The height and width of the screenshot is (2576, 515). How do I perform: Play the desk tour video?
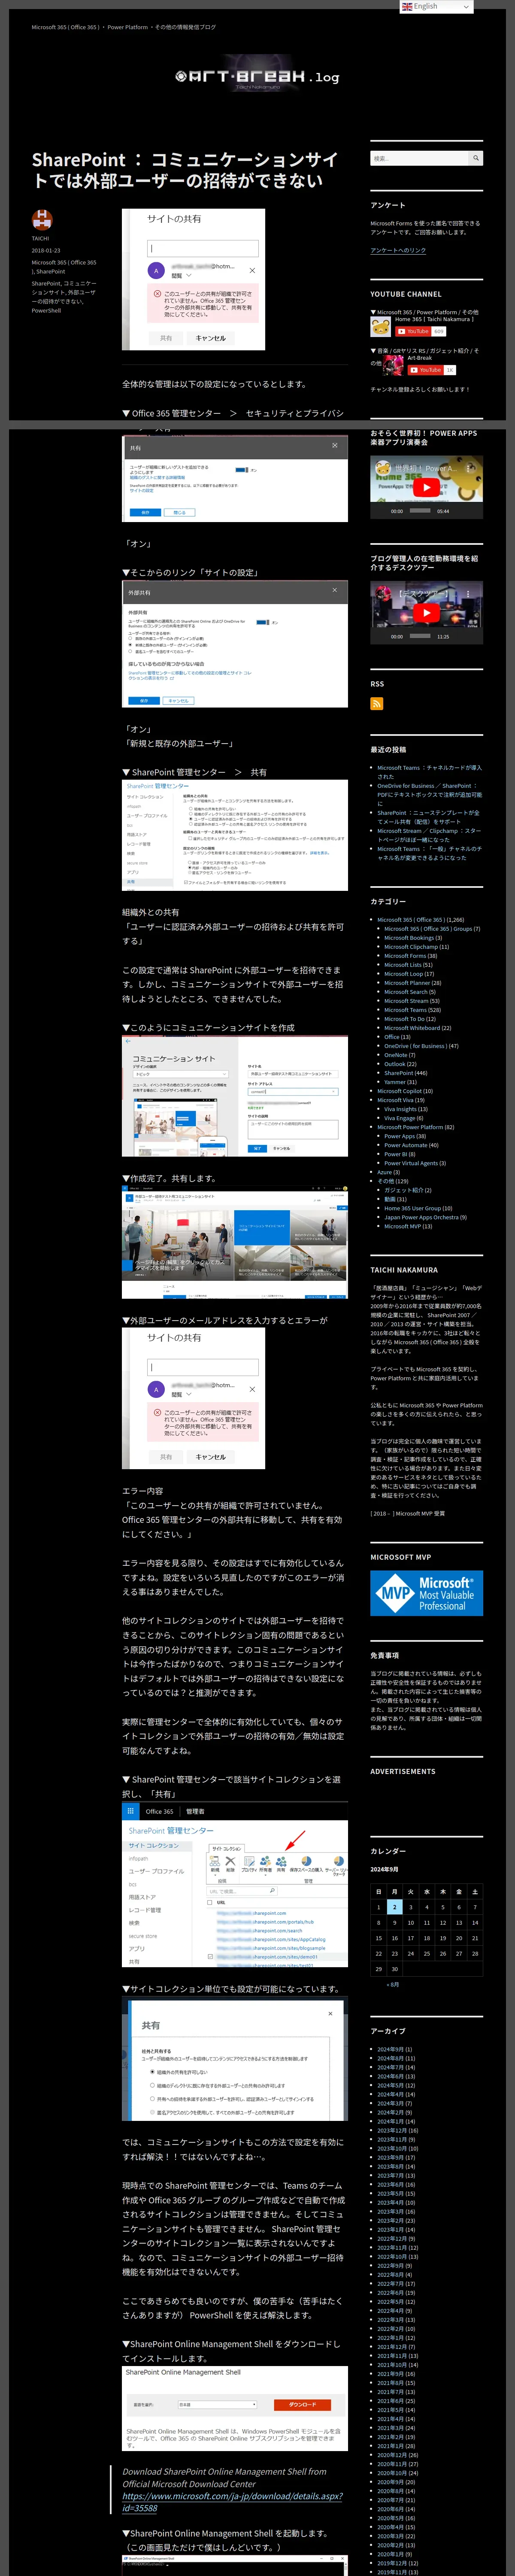tap(426, 613)
